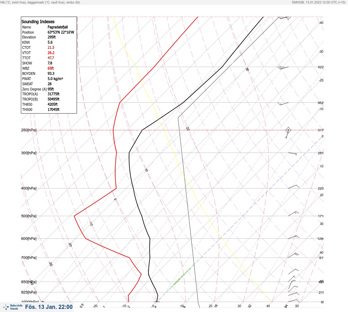Click the wind barb at 600 hPa level

point(294,237)
